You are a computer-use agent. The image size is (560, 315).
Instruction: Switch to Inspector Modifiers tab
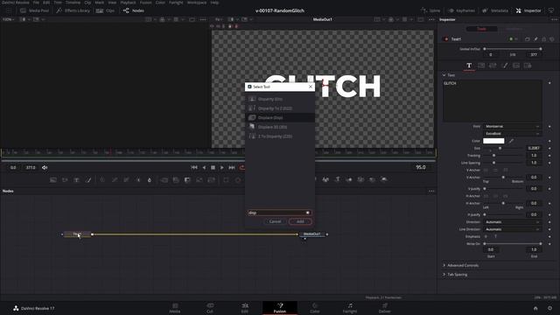point(514,29)
